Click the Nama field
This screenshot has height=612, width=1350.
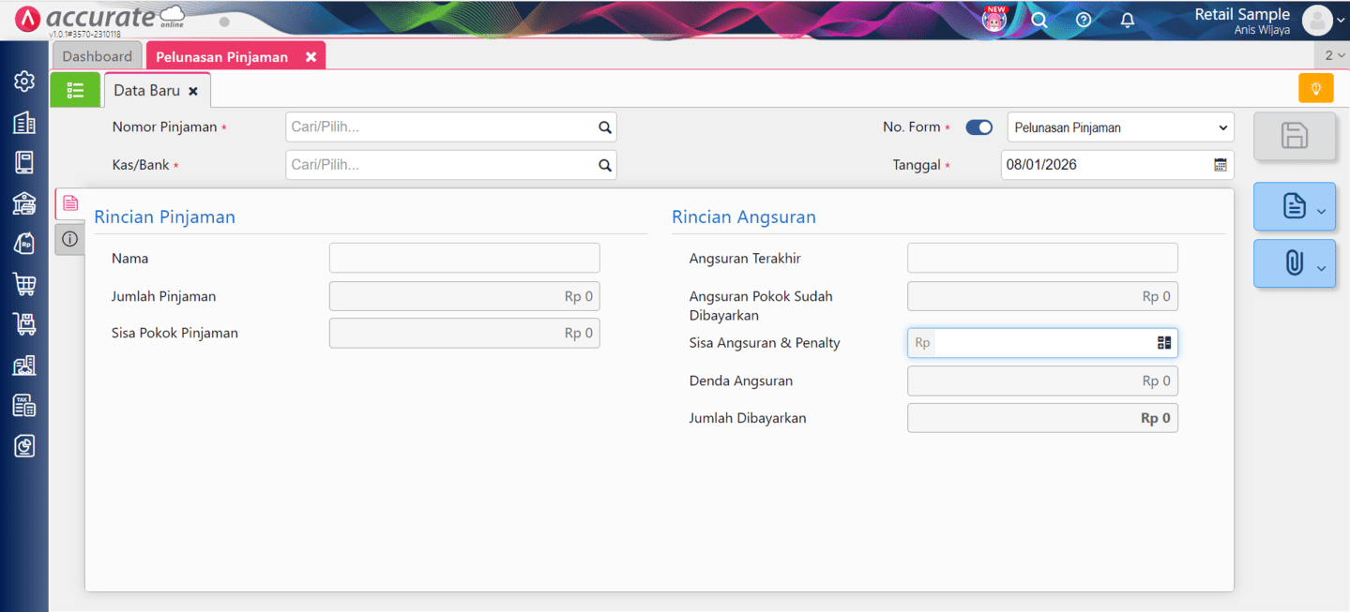pyautogui.click(x=464, y=258)
